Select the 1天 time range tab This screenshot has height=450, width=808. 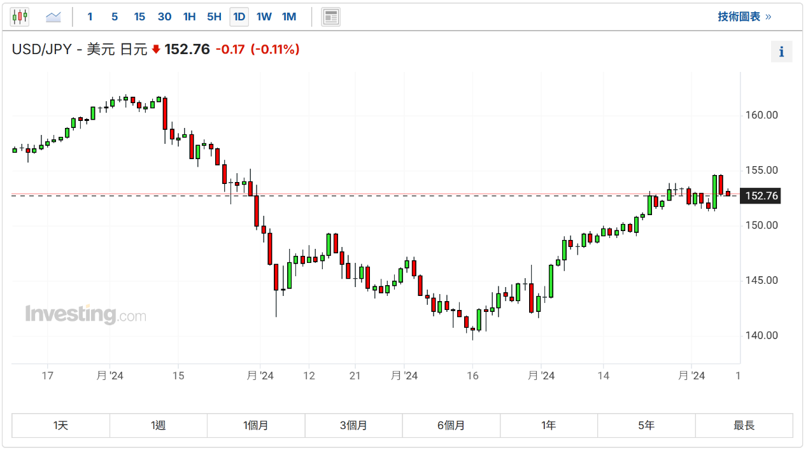61,425
